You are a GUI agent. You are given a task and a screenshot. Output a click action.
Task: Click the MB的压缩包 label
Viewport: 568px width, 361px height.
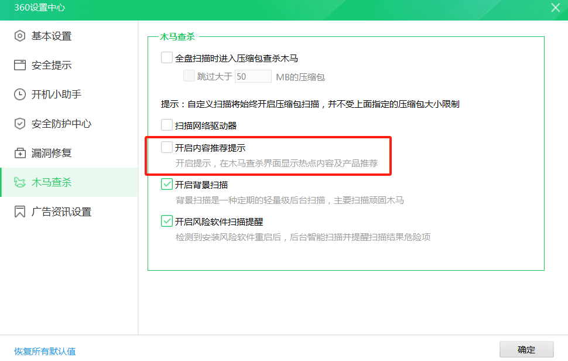(x=300, y=77)
